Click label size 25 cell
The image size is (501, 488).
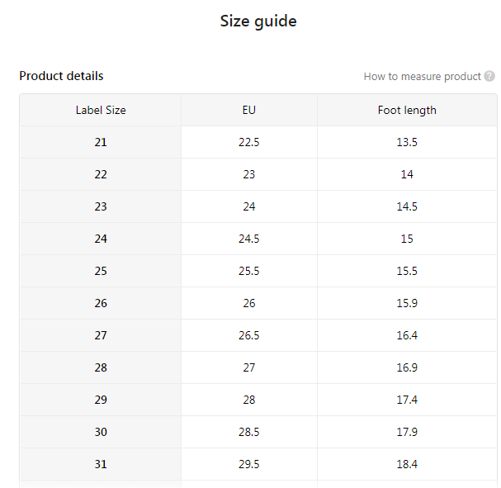click(x=101, y=271)
